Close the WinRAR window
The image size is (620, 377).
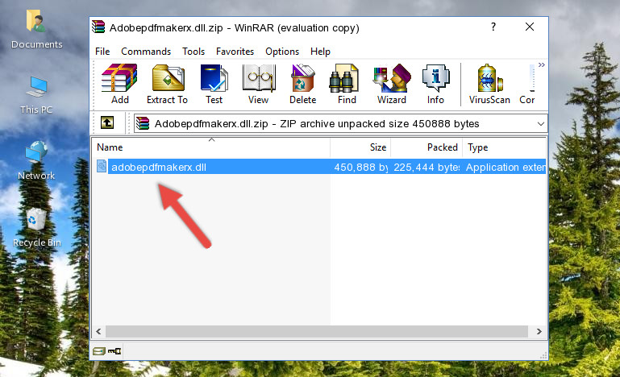[x=530, y=27]
